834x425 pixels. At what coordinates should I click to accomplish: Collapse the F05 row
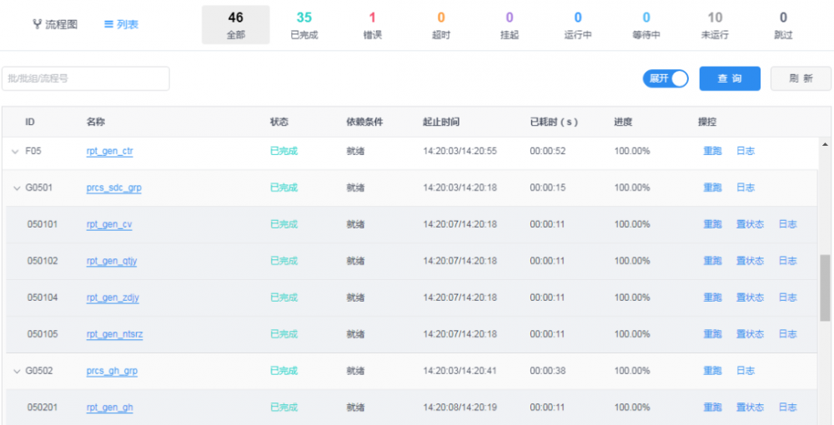tap(14, 152)
